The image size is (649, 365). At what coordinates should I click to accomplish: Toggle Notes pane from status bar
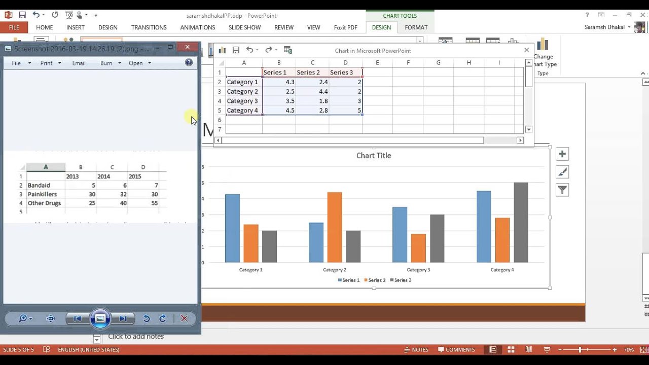[x=416, y=350]
